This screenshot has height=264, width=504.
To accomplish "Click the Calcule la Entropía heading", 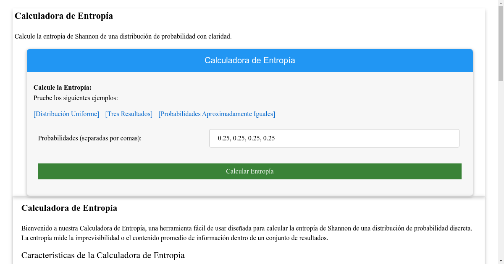I will point(62,88).
